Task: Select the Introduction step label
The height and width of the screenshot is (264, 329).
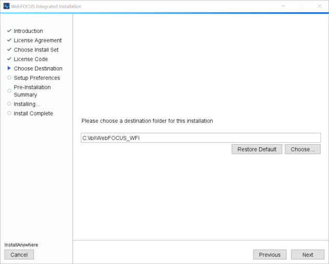Action: [28, 31]
